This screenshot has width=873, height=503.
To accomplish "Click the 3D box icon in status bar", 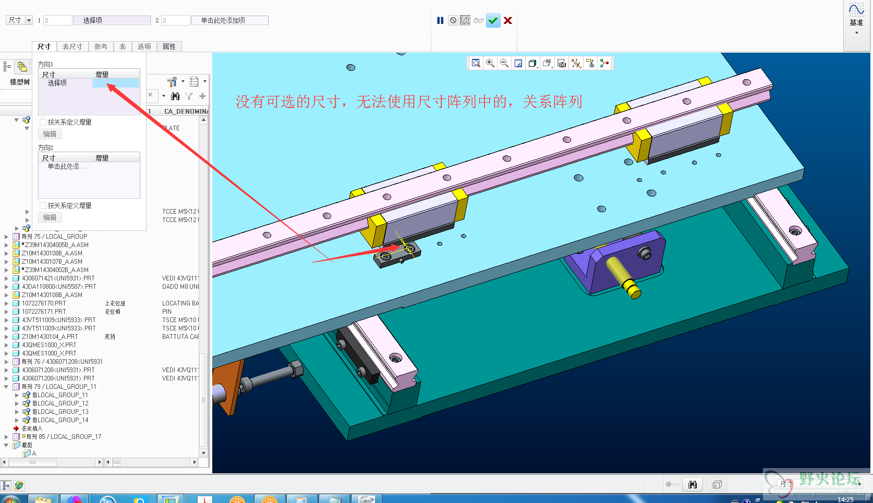I will [x=717, y=484].
